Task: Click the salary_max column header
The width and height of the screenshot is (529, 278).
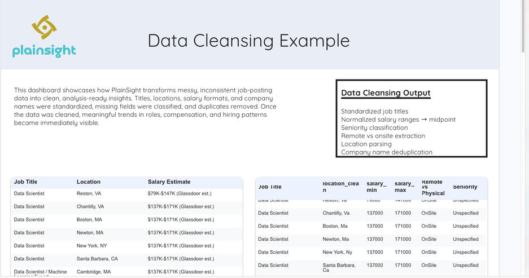Action: (x=404, y=187)
